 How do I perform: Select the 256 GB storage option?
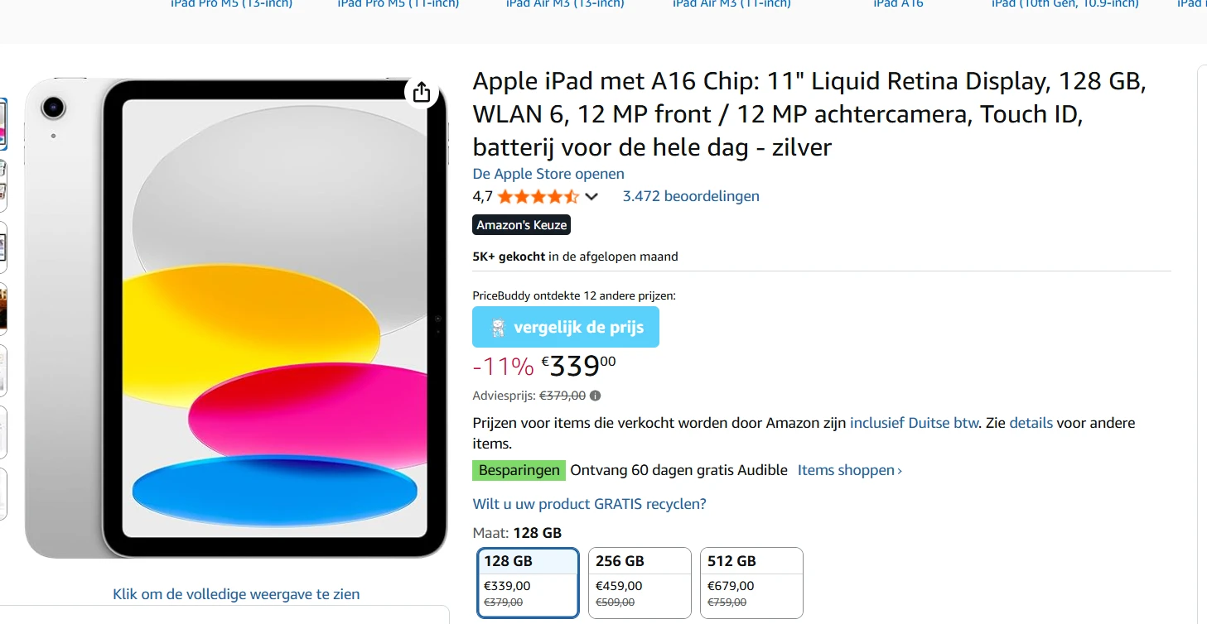pyautogui.click(x=639, y=582)
